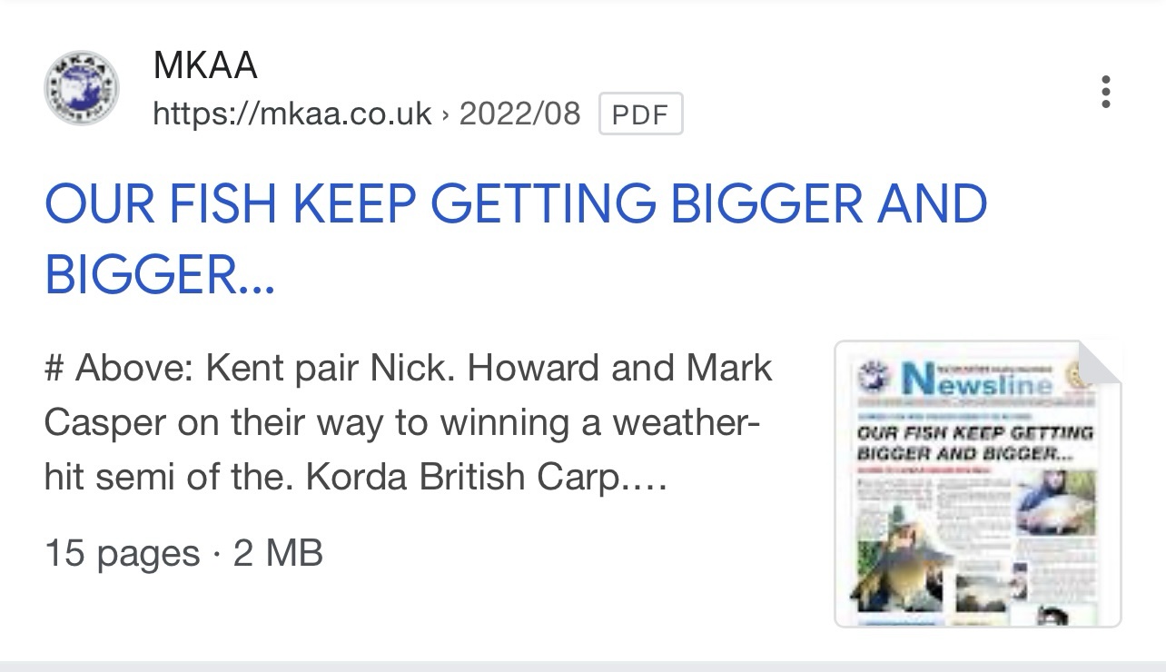This screenshot has width=1166, height=672.
Task: Click the 2022/08 breadcrumb path
Action: click(x=519, y=114)
